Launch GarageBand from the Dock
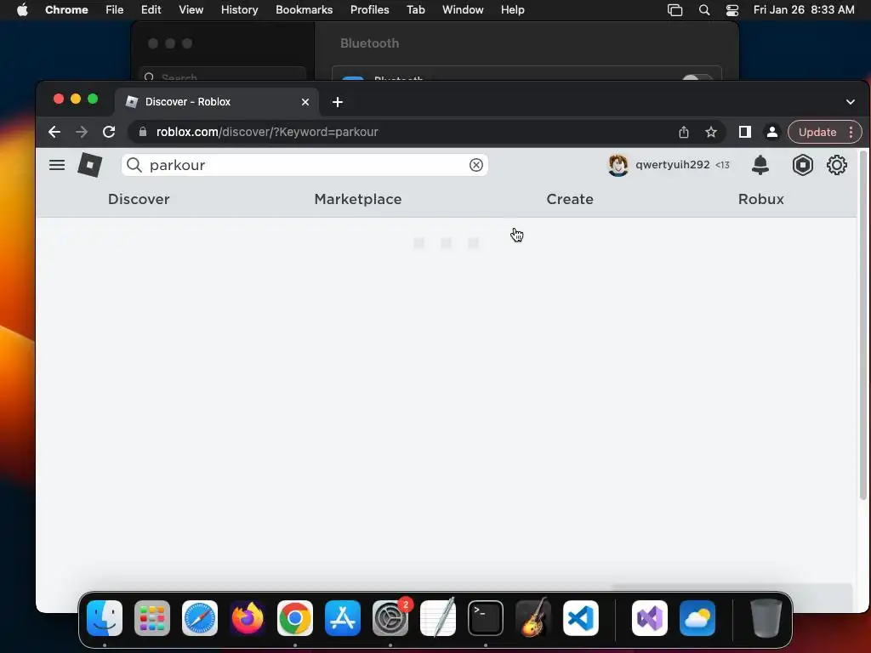The width and height of the screenshot is (871, 653). point(533,618)
